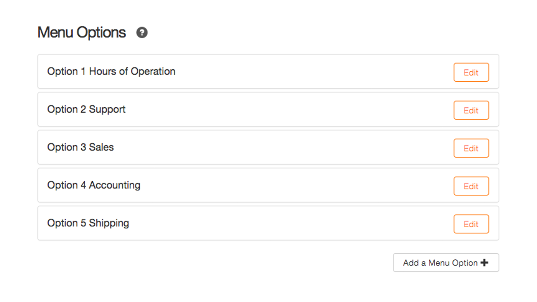Click the Support label text
537x302 pixels.
[107, 110]
